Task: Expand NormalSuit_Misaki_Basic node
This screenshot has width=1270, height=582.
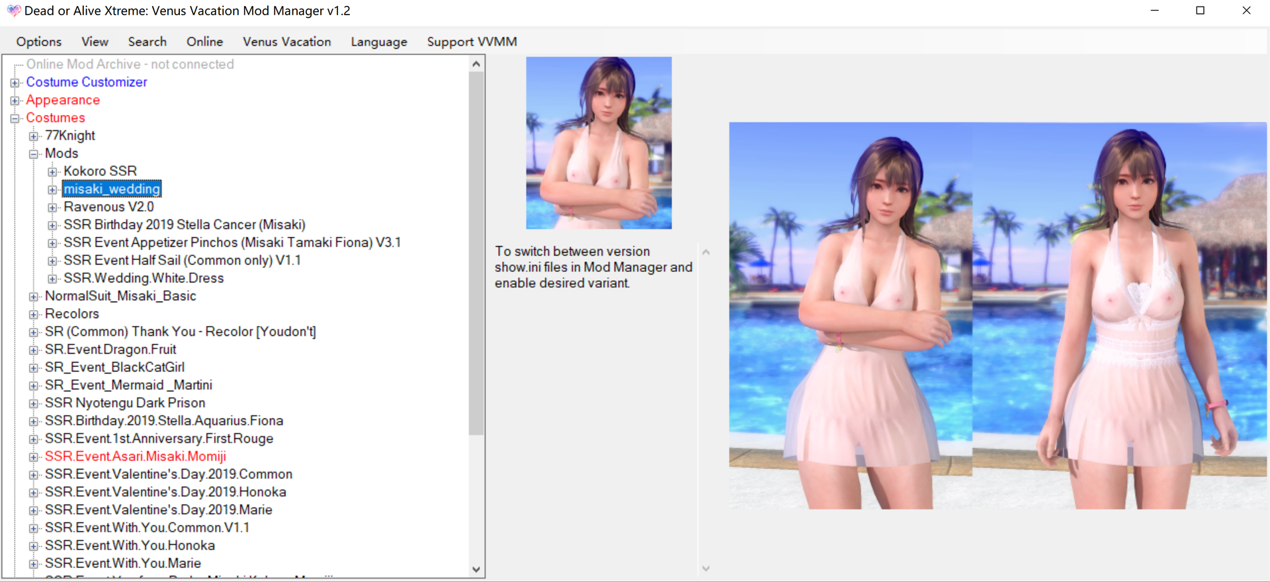Action: coord(34,297)
